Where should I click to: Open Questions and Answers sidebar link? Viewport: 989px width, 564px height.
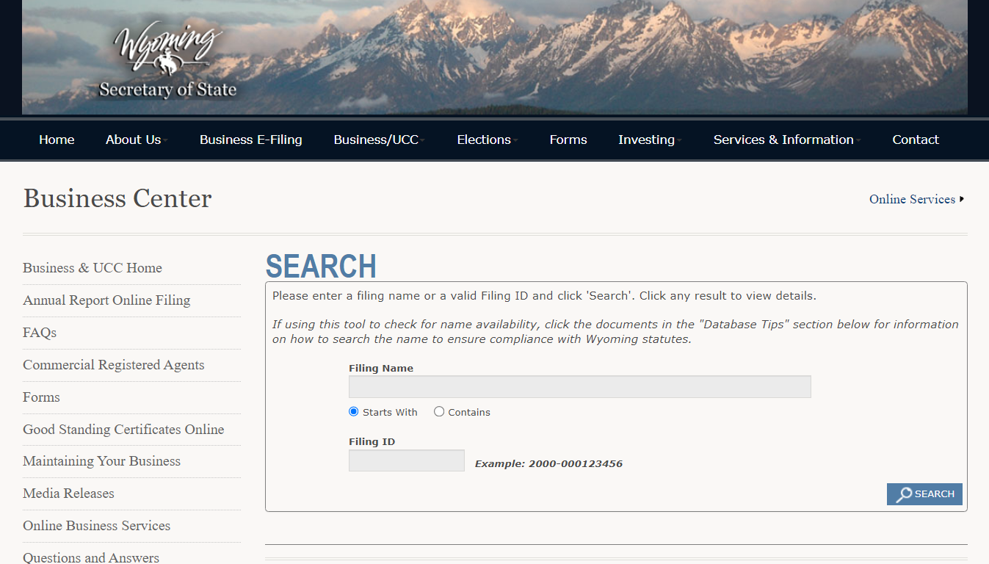pos(91,557)
